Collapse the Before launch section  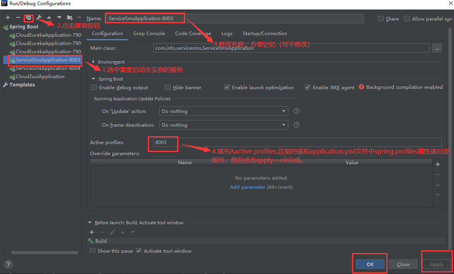point(90,223)
